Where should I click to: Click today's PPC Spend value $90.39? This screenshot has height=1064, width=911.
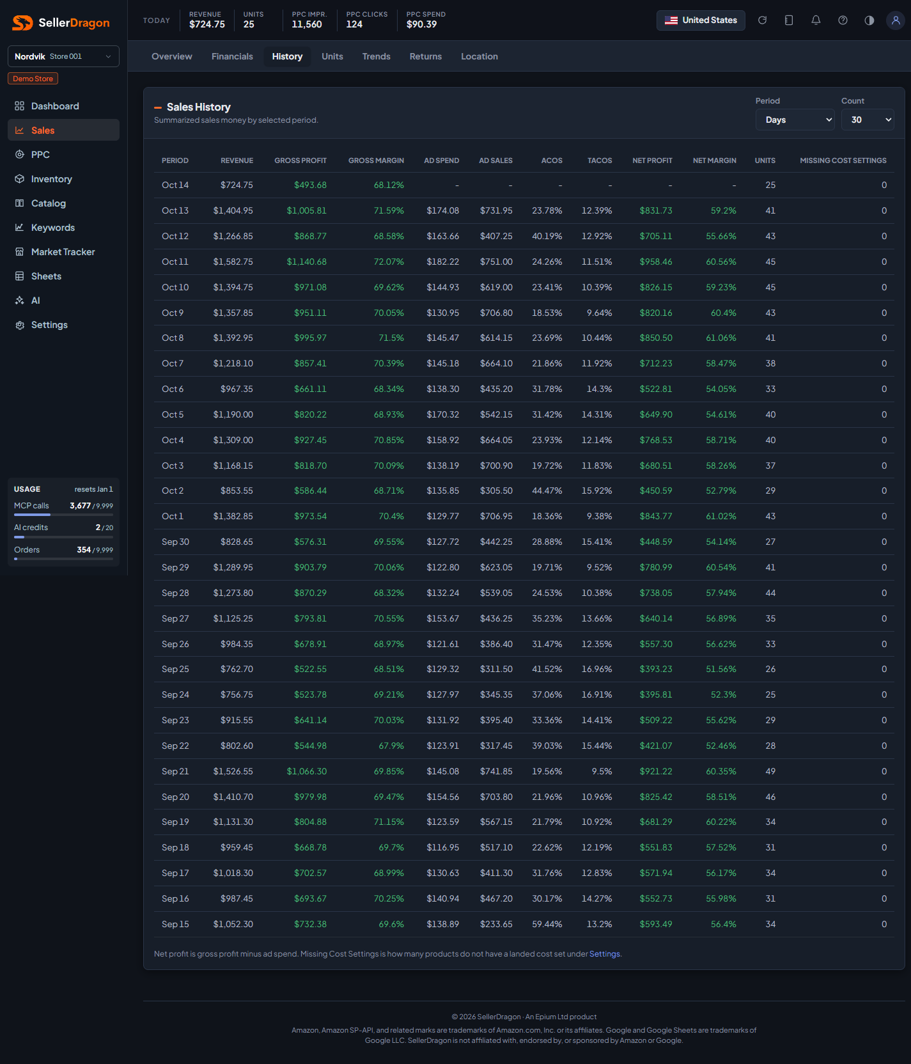tap(421, 24)
